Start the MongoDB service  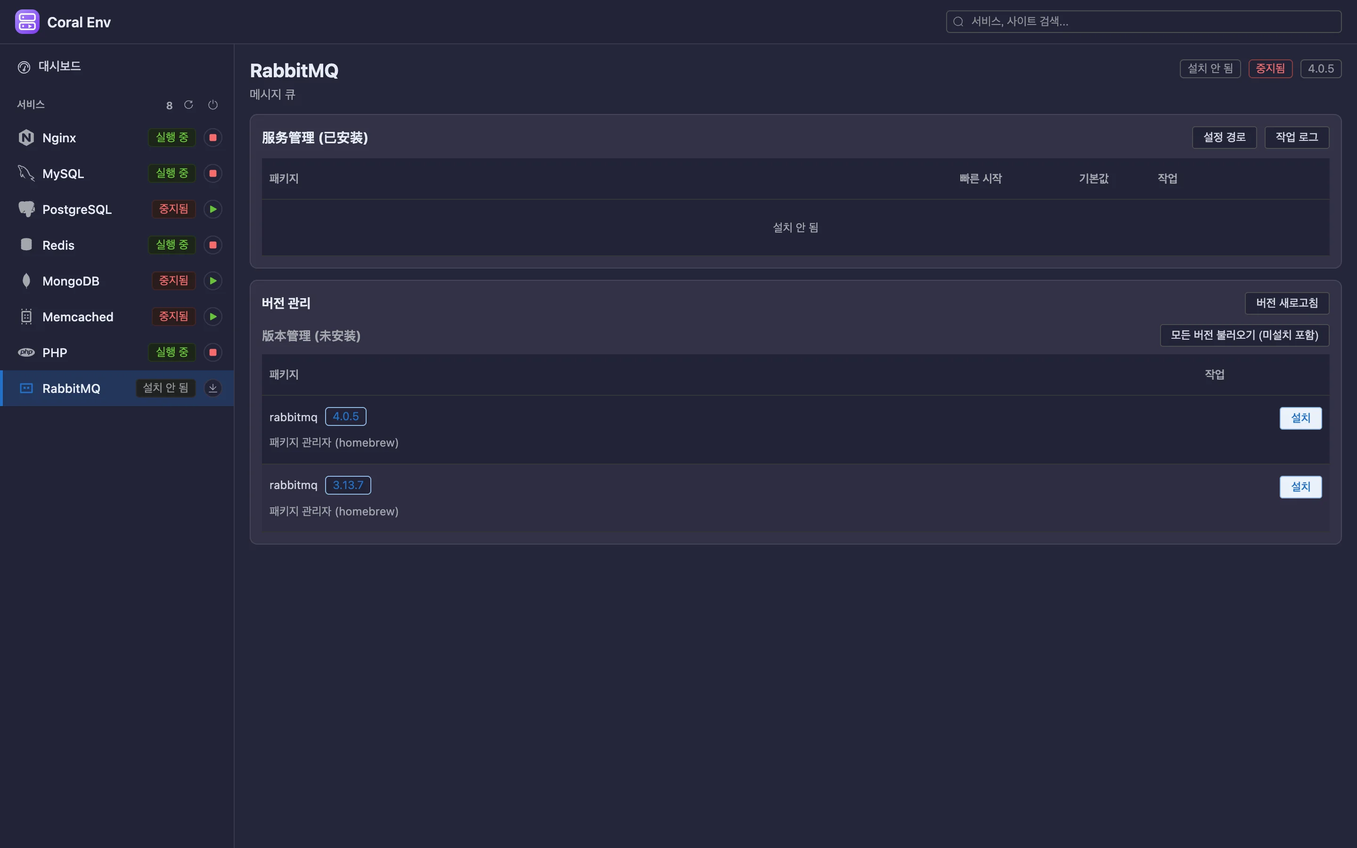(213, 281)
